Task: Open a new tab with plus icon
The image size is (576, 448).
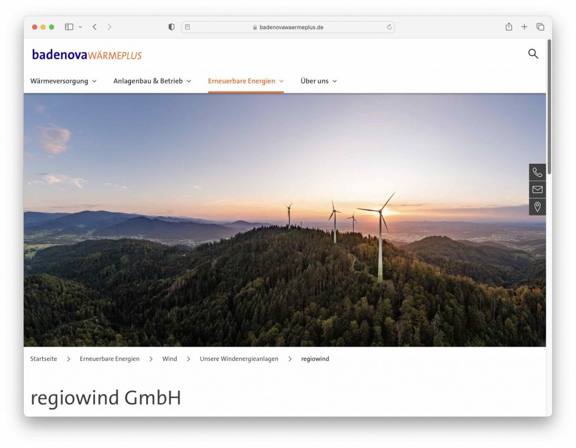Action: (x=524, y=27)
